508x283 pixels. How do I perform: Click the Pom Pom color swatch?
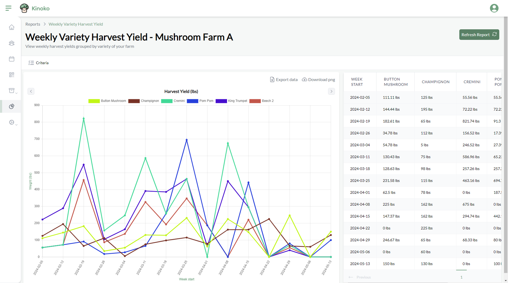point(192,101)
